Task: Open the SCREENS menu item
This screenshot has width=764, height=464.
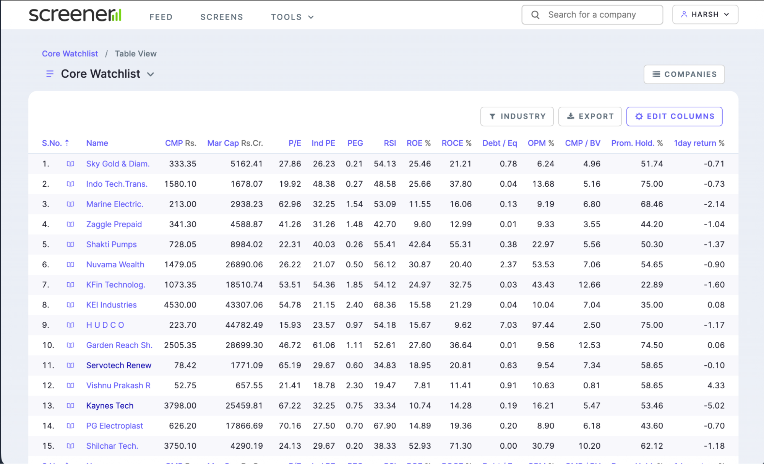Action: click(221, 17)
